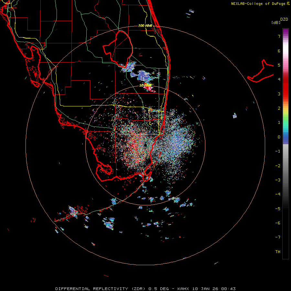This screenshot has width=291, height=291.
Task: Click the blue 0 dB colorbar segment
Action: pyautogui.click(x=286, y=137)
